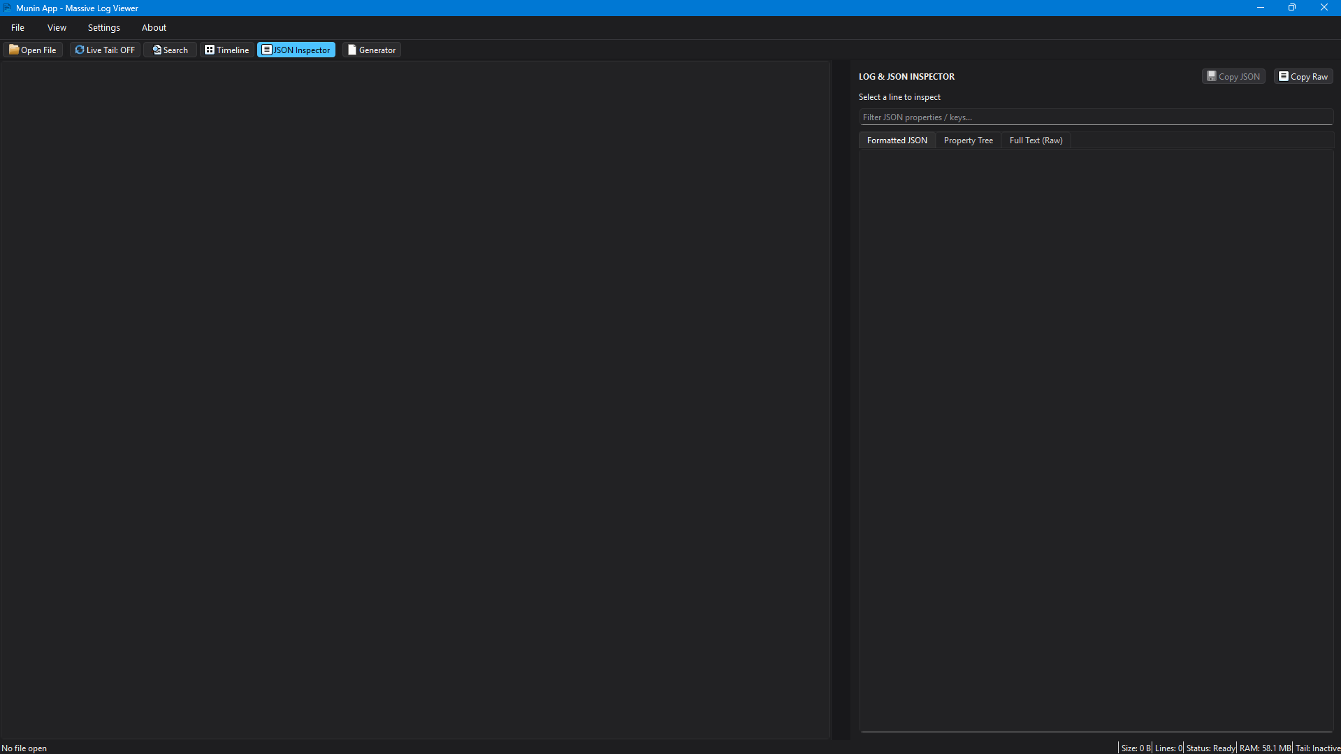Click the Size: 0 B status entry
1341x754 pixels.
[x=1136, y=748]
